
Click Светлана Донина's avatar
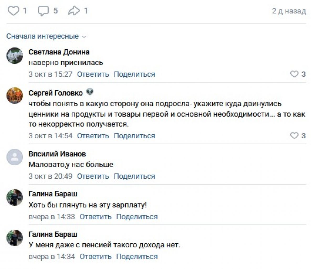(15, 56)
